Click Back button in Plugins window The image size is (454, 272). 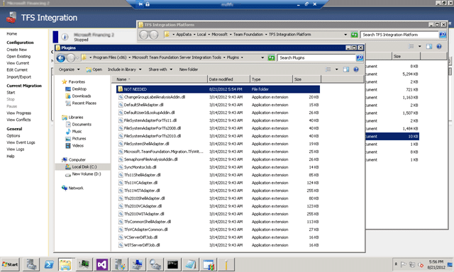[x=61, y=58]
